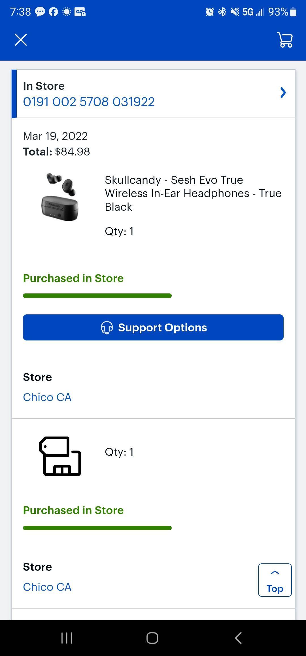The image size is (306, 656).
Task: Expand order 0191 002 5708 031922 details
Action: tap(88, 101)
